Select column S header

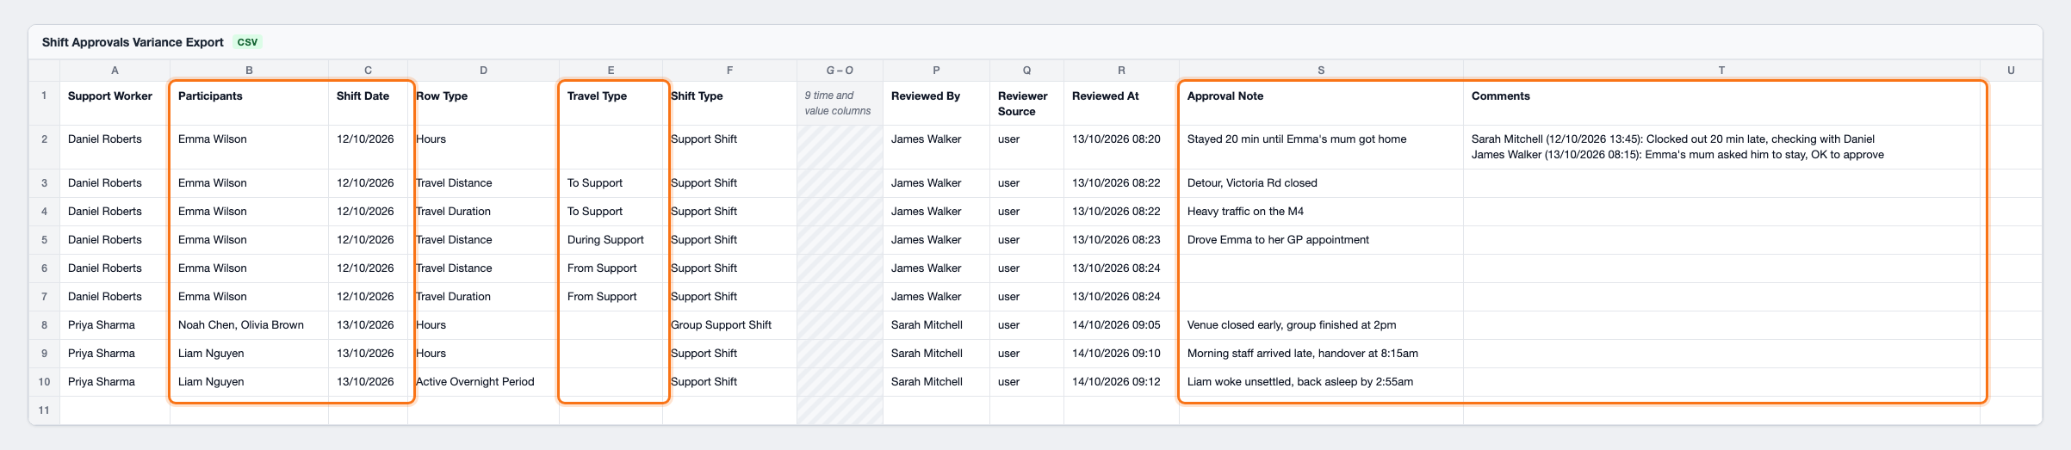tap(1321, 71)
